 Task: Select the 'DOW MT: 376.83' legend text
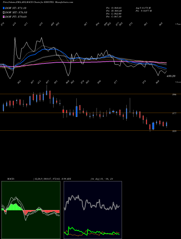[x=16, y=12]
